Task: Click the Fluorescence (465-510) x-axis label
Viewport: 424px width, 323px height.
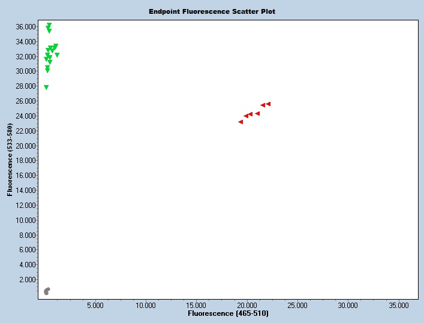Action: pos(228,313)
